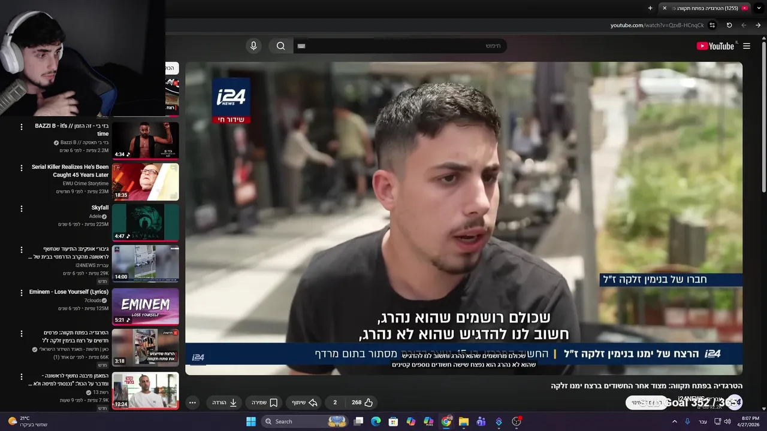
Task: Click 'Eminem - Lose Yourself (Lyrics)' title
Action: pos(69,292)
